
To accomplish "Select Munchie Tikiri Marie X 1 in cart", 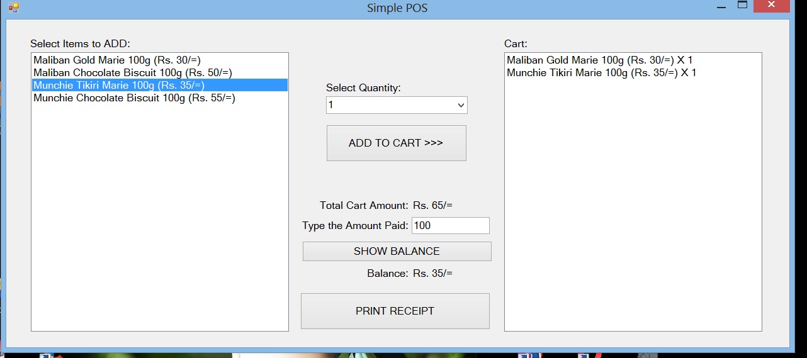I will [633, 73].
